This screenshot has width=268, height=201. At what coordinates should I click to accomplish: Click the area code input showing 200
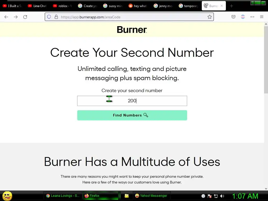pos(132,101)
